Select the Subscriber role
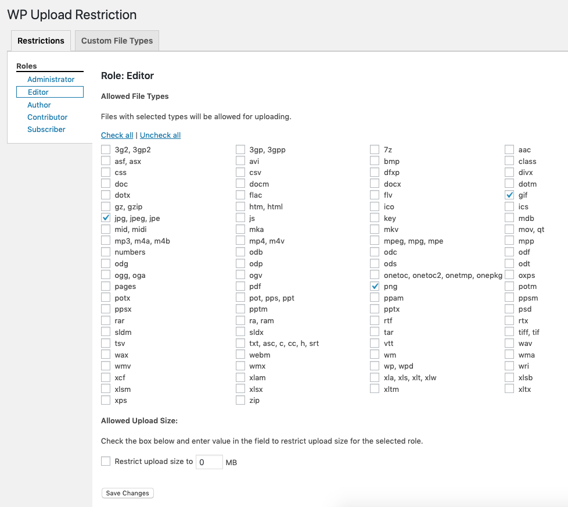 [46, 129]
